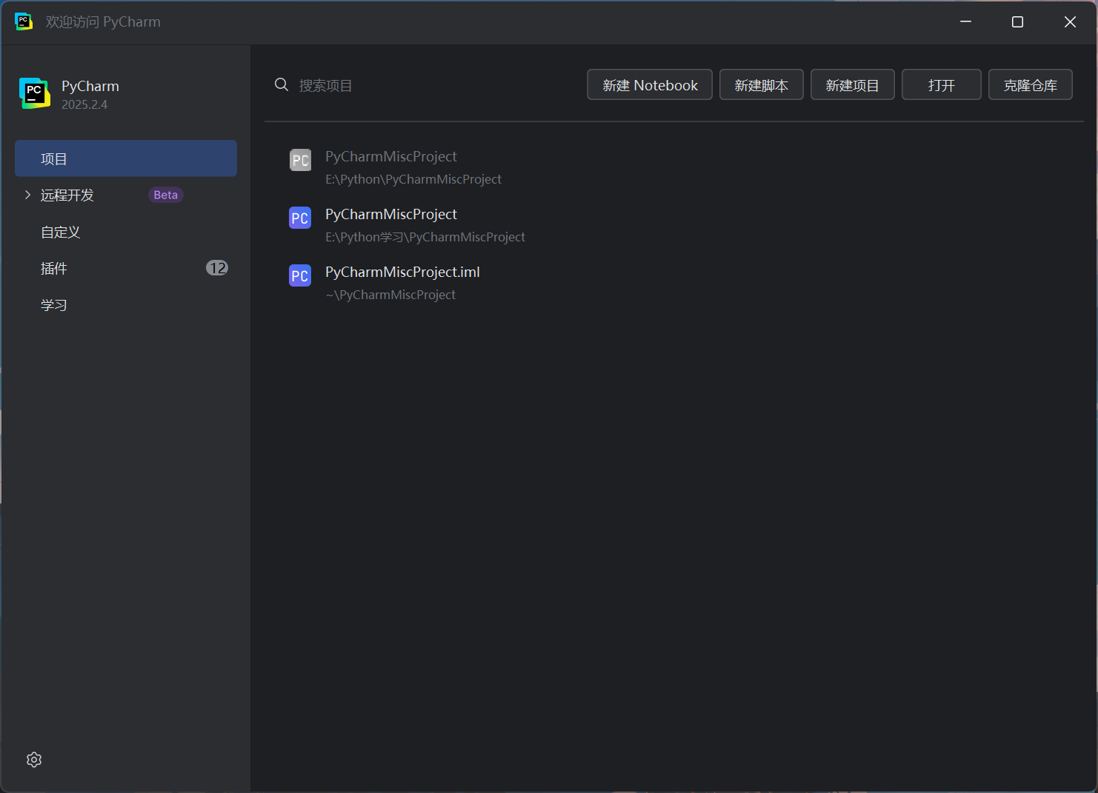Click the Beta badge next to 远程开发
Screen dimensions: 1098x793
[166, 195]
